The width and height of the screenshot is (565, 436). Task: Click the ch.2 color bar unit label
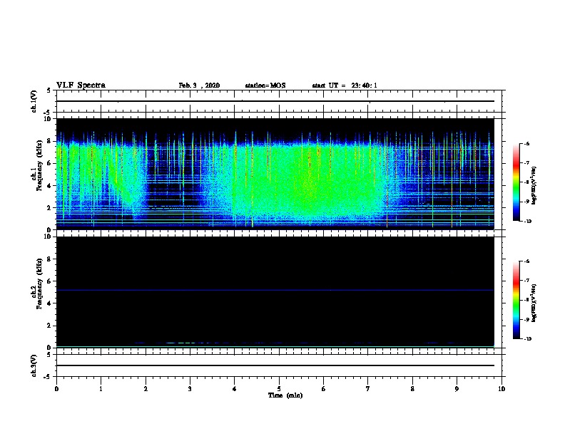[x=534, y=303]
